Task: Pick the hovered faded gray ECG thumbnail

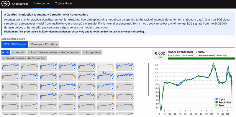Action: click(x=106, y=67)
